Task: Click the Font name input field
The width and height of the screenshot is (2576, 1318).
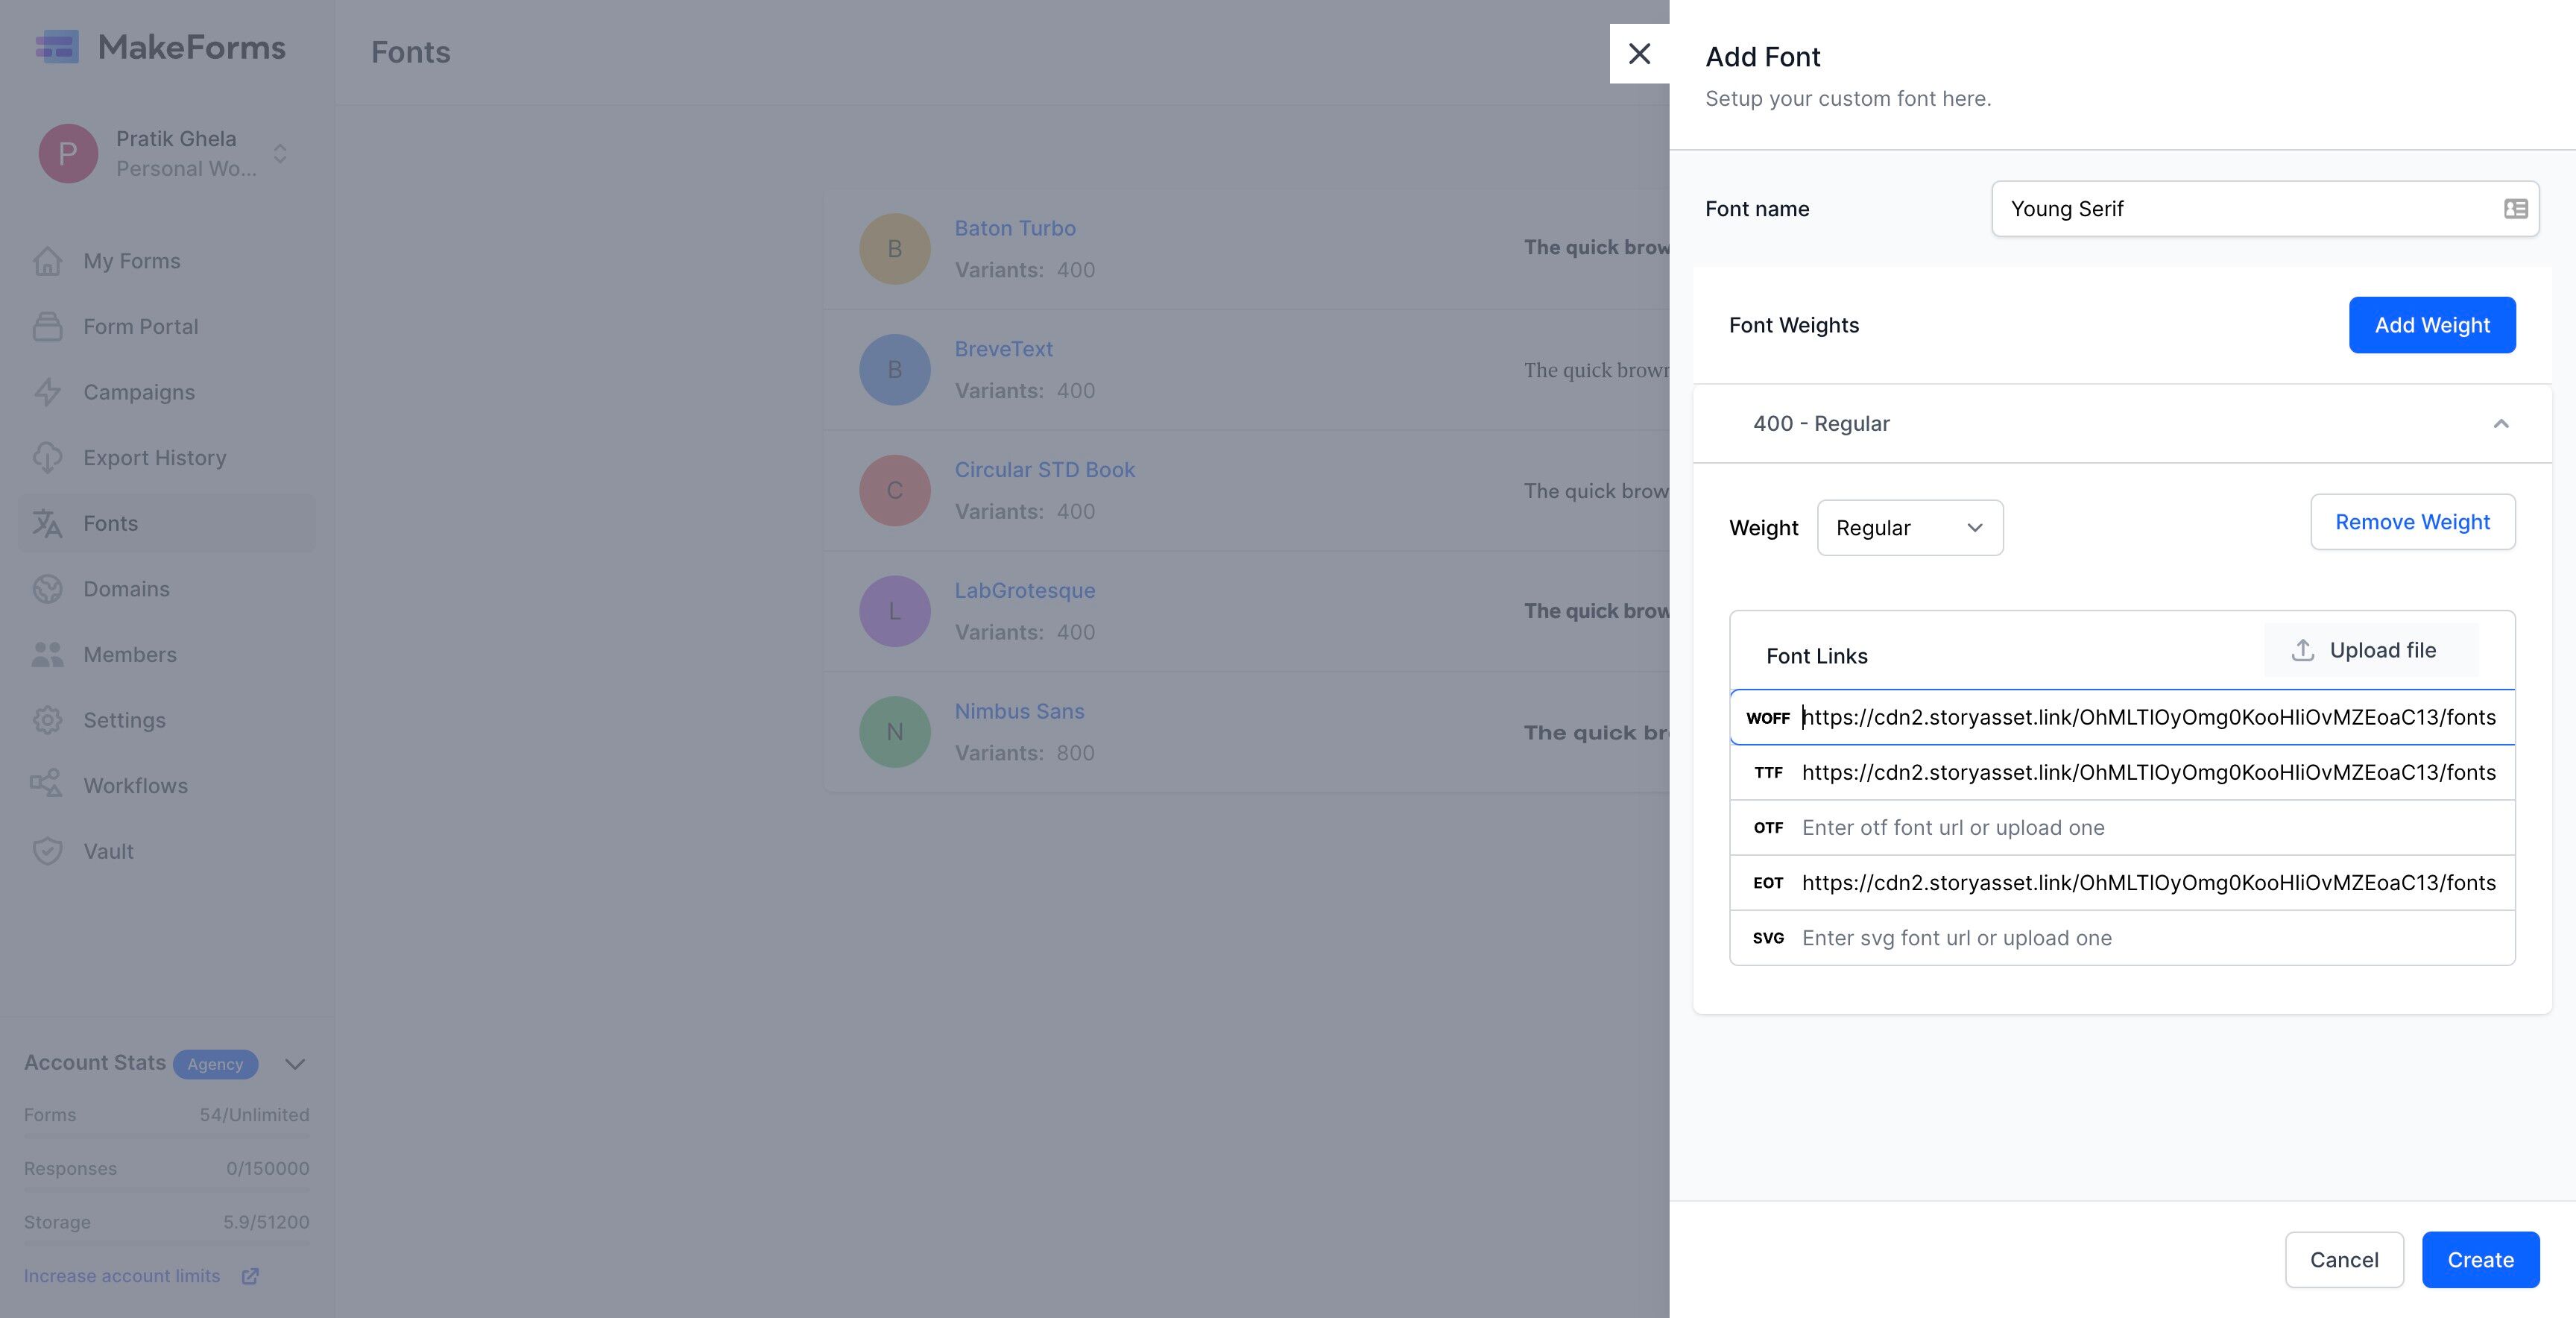Action: click(x=2265, y=209)
